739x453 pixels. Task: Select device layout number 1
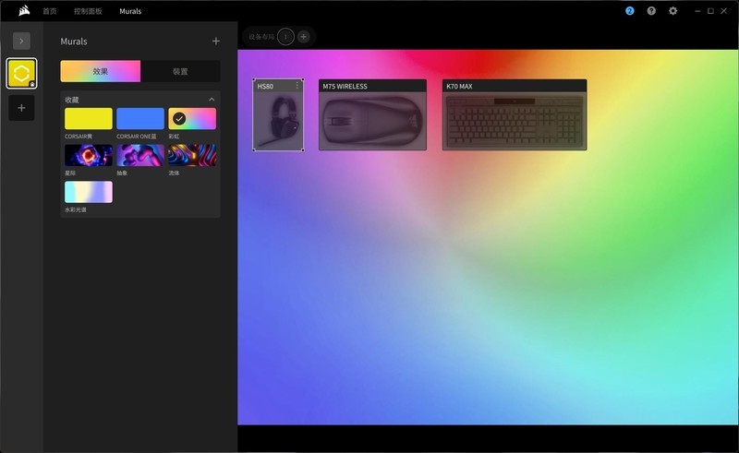285,36
